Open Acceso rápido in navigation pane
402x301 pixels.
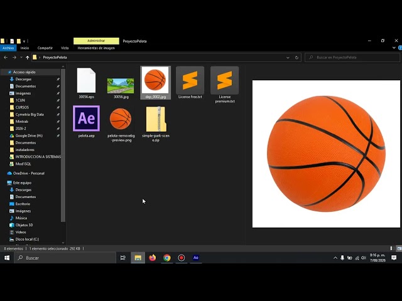click(24, 72)
